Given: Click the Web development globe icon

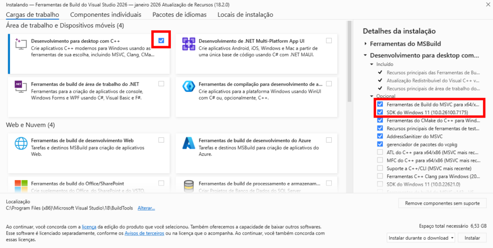Looking at the screenshot, I should tap(21, 143).
